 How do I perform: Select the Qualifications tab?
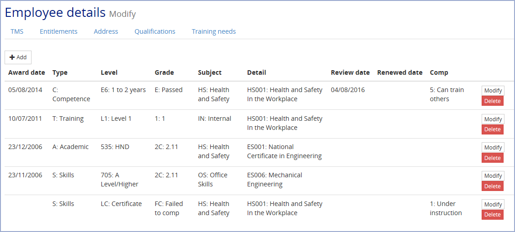[x=155, y=31]
